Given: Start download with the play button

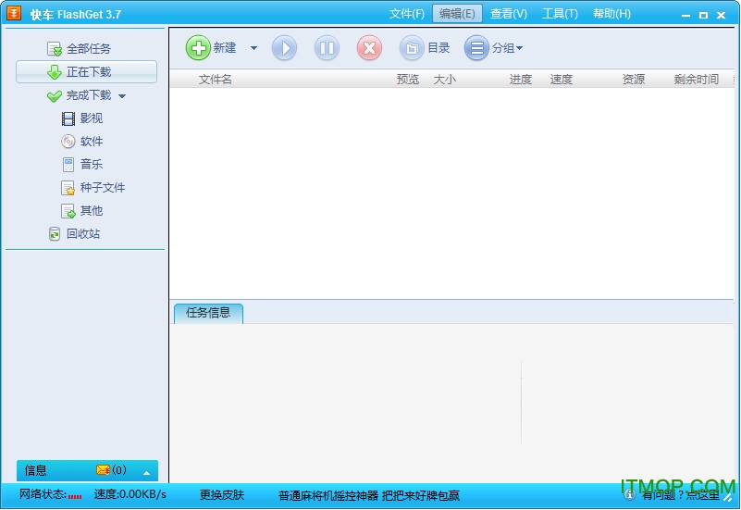Looking at the screenshot, I should (284, 48).
